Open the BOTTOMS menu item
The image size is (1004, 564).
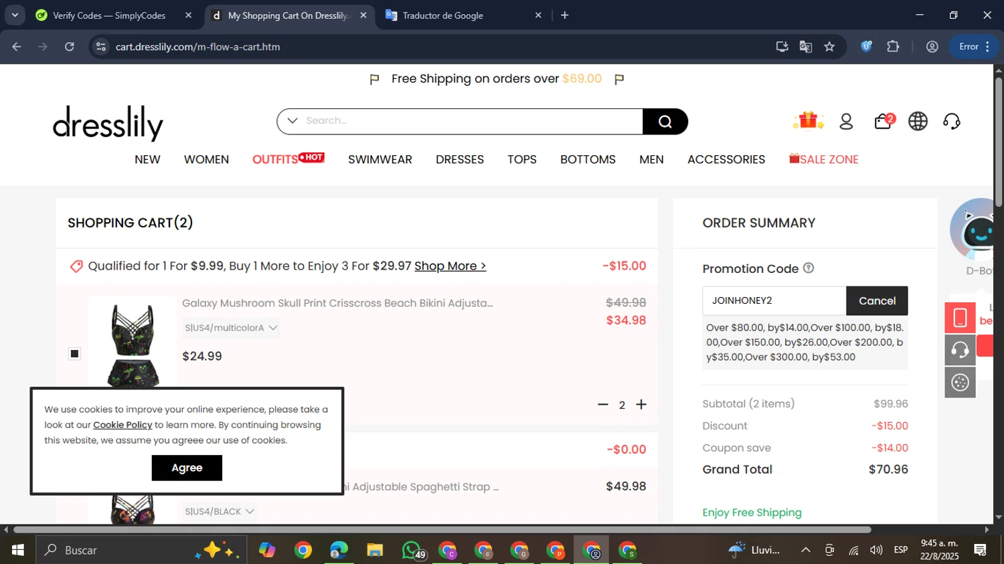coord(588,159)
